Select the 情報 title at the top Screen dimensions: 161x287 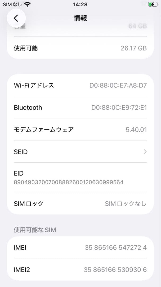pyautogui.click(x=80, y=18)
